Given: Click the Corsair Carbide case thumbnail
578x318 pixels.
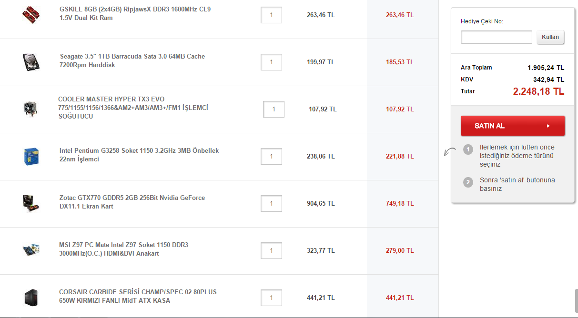Looking at the screenshot, I should [x=31, y=298].
